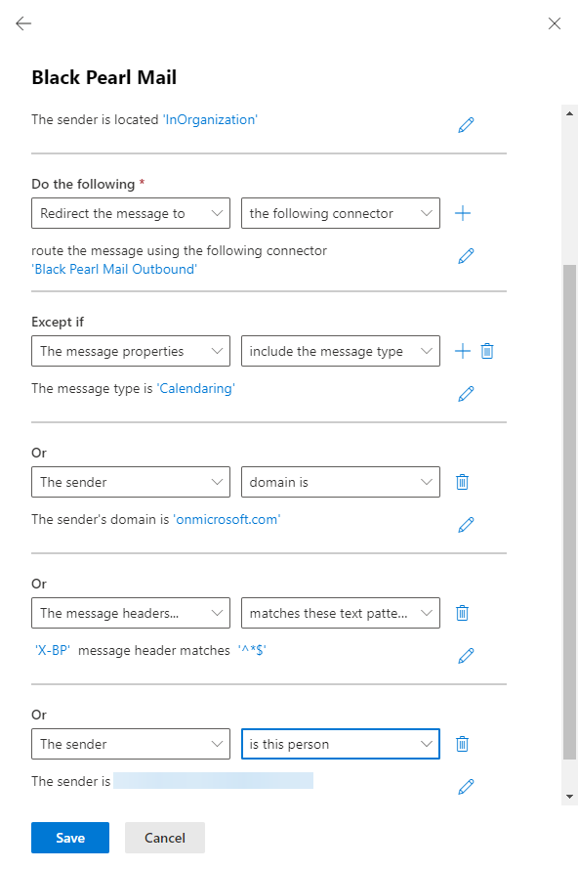Edit the 'The sender is' person exception
The height and width of the screenshot is (869, 578).
point(466,787)
